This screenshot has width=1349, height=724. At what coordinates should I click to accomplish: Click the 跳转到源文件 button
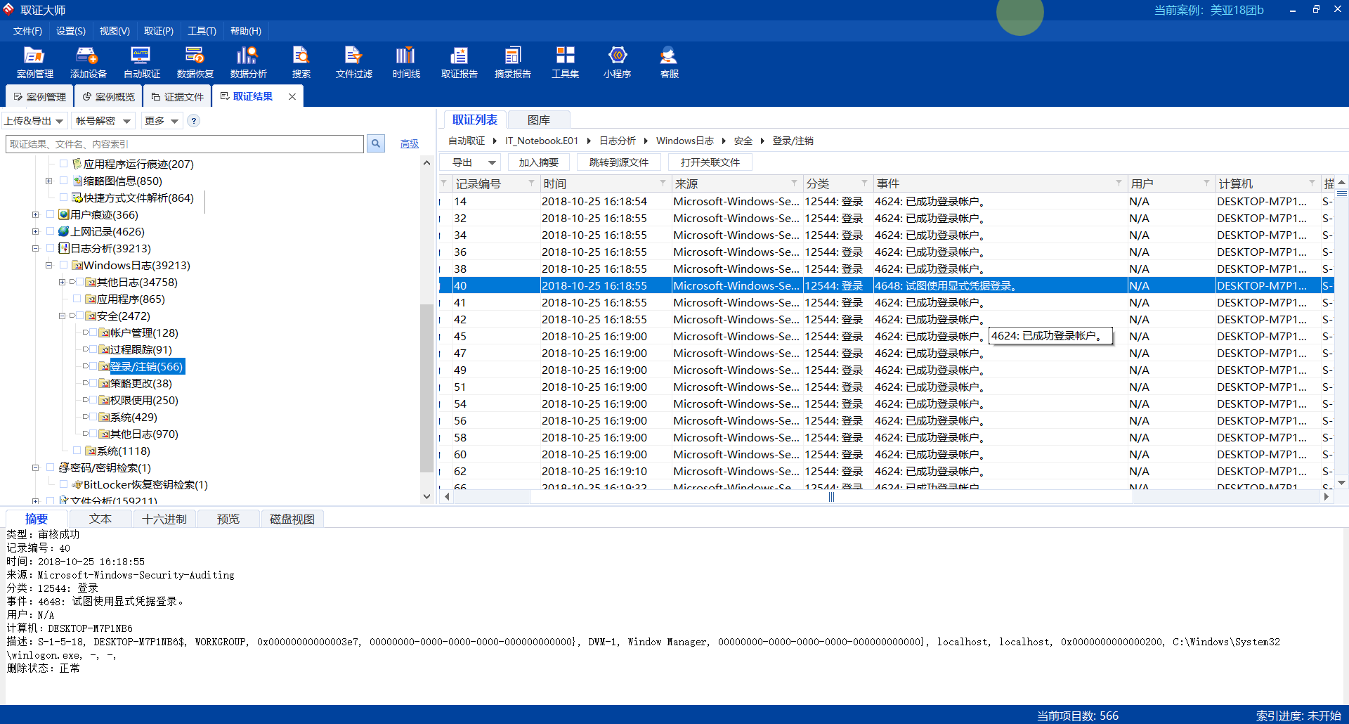point(618,162)
